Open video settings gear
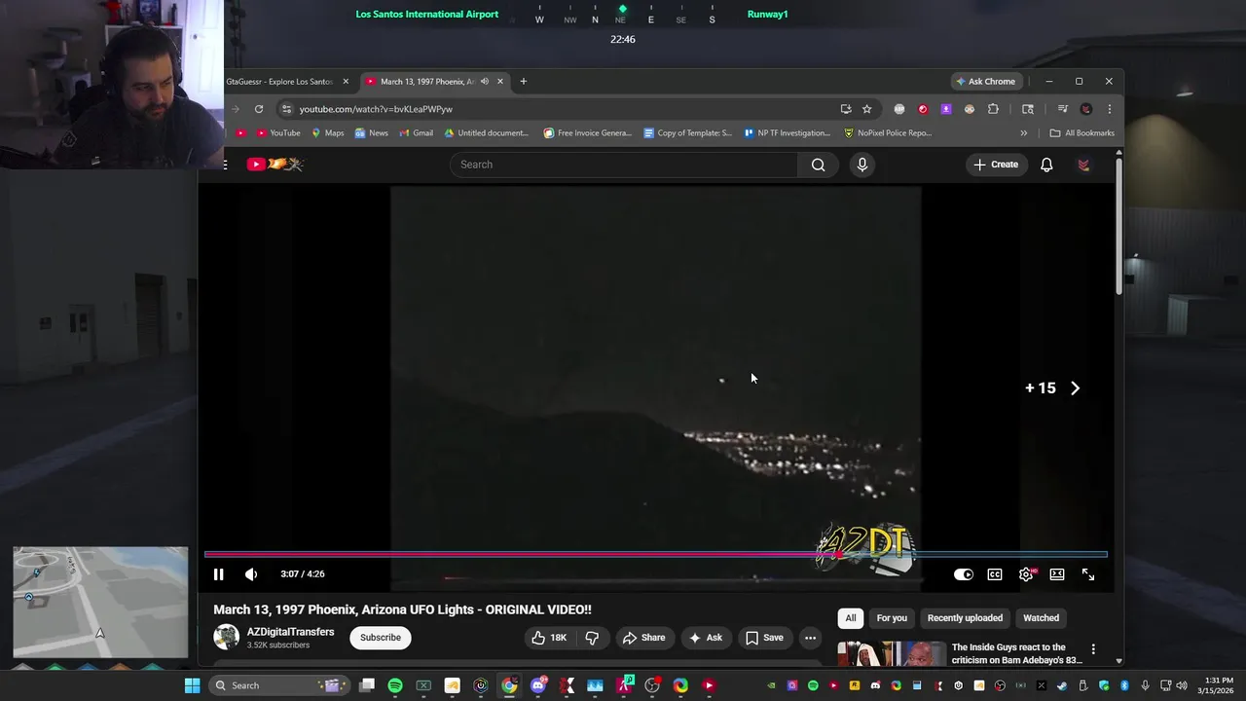 point(1026,574)
